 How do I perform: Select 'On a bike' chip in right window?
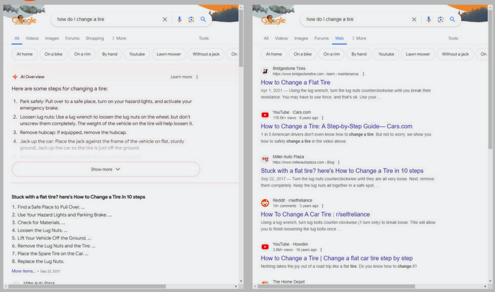point(303,54)
